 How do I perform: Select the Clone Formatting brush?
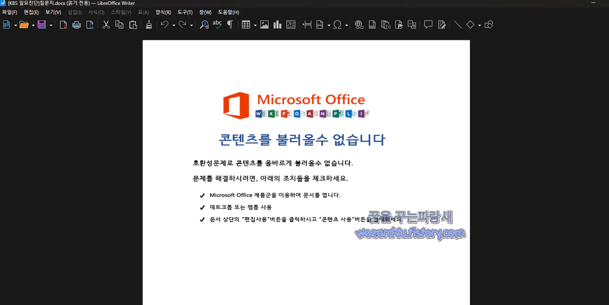click(149, 25)
